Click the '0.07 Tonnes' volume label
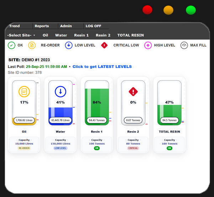Image resolution: width=214 pixels, height=197 pixels. (133, 120)
